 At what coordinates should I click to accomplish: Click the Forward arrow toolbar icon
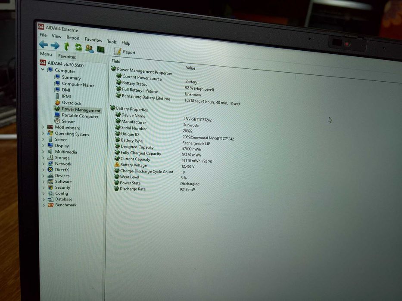[55, 46]
